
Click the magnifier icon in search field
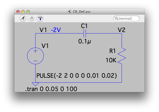[x=116, y=18]
